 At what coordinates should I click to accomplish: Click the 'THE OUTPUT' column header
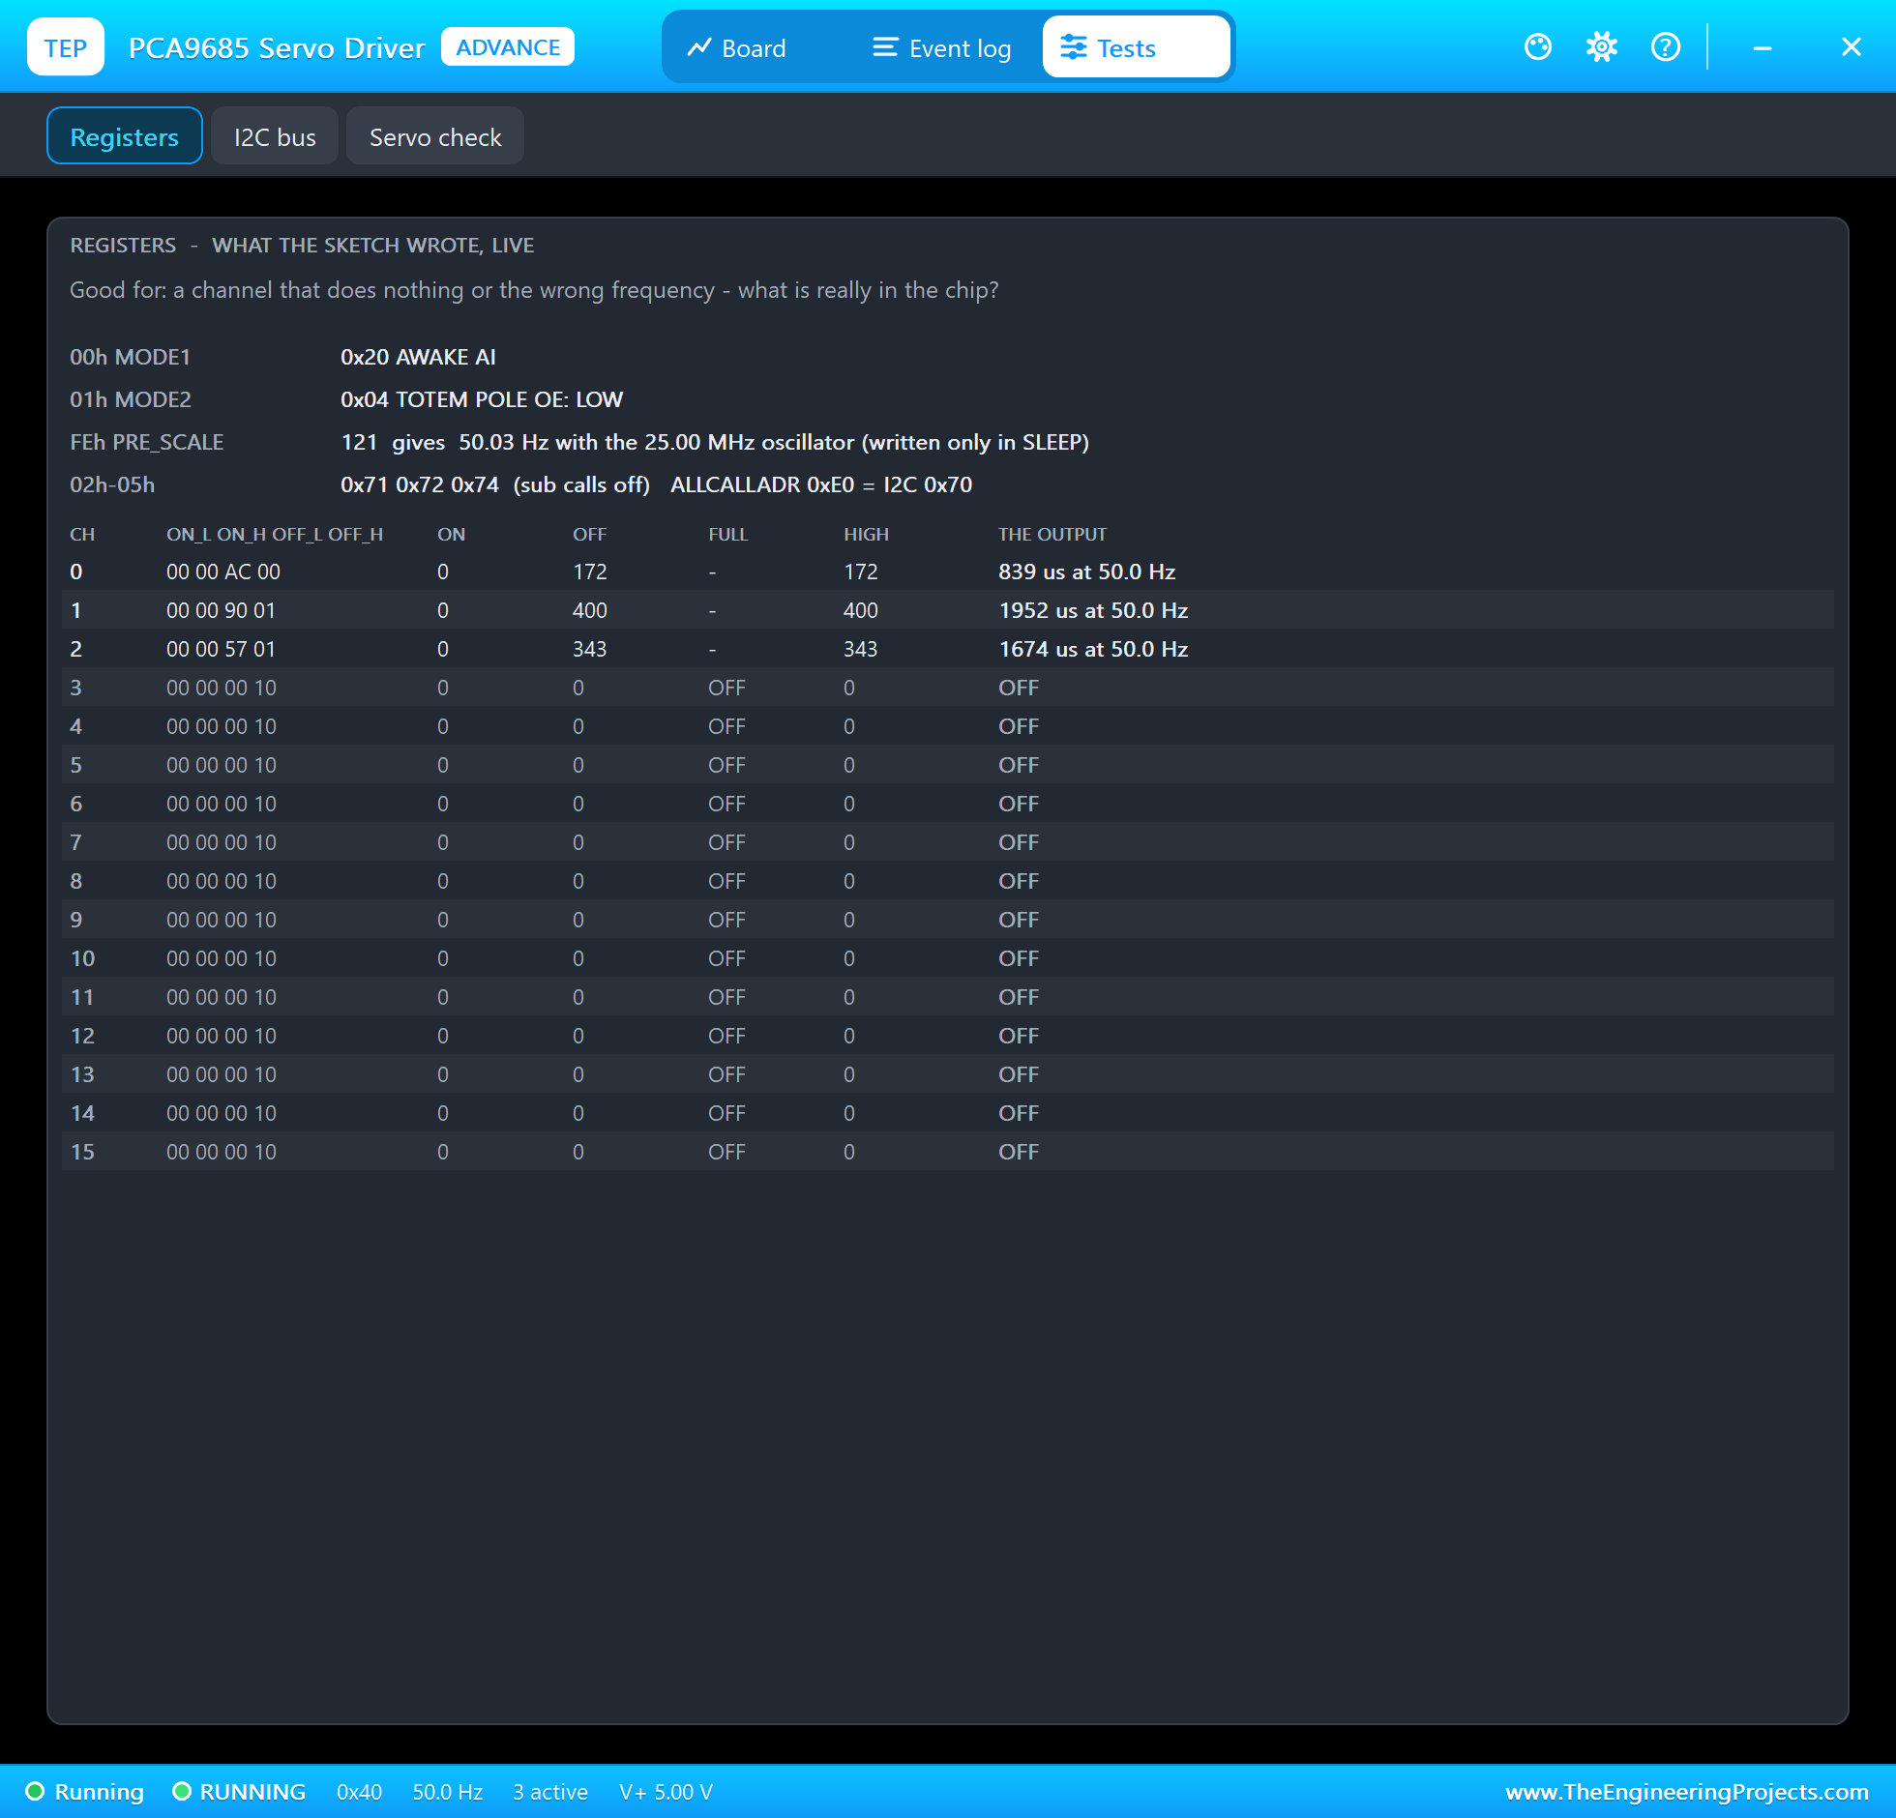point(1052,534)
